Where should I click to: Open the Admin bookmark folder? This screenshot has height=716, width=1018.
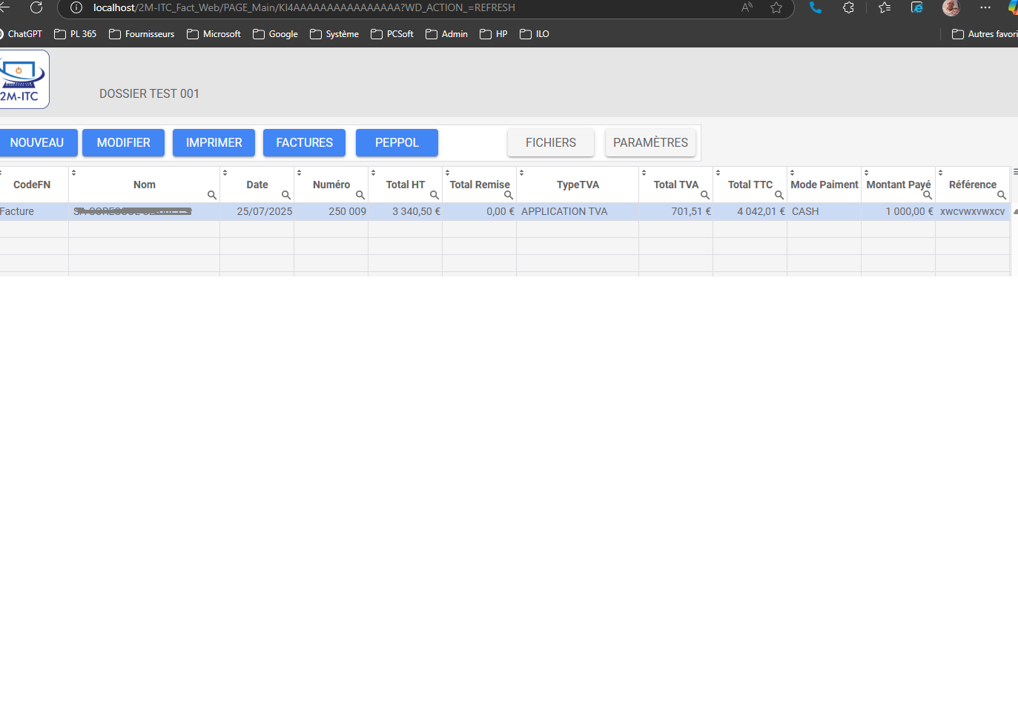(446, 34)
